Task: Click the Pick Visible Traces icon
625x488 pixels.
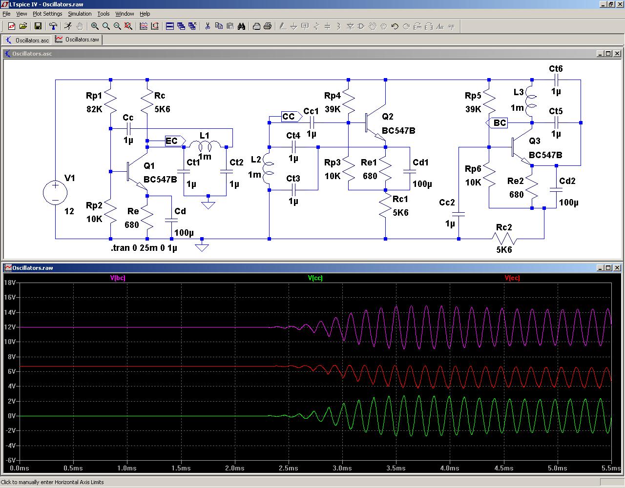Action: (x=144, y=26)
